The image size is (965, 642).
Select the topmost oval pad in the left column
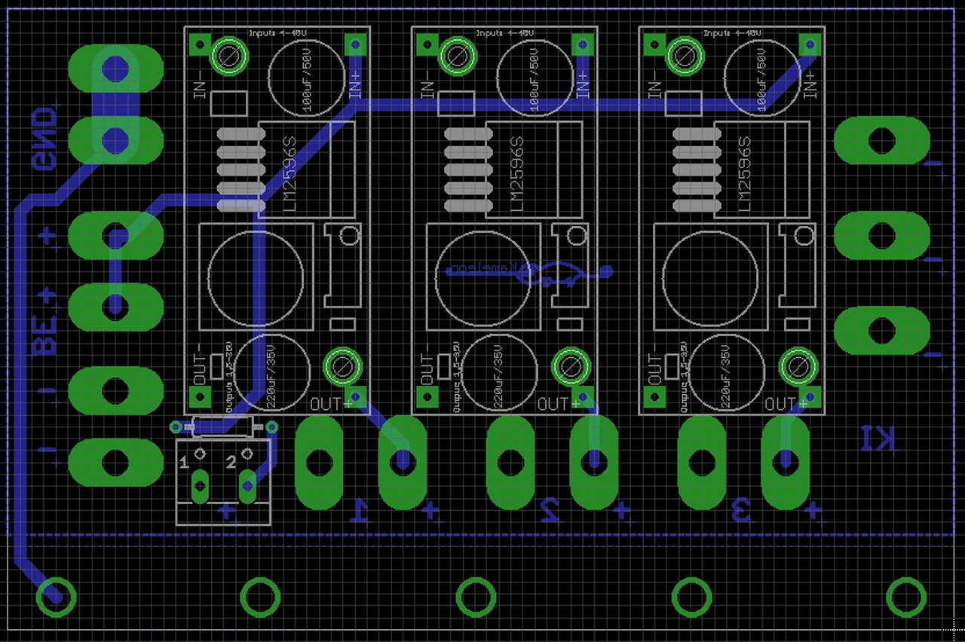[x=115, y=69]
